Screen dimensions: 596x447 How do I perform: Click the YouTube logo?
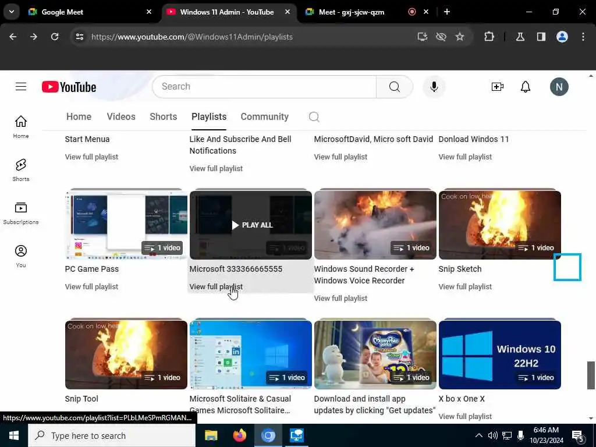(69, 87)
